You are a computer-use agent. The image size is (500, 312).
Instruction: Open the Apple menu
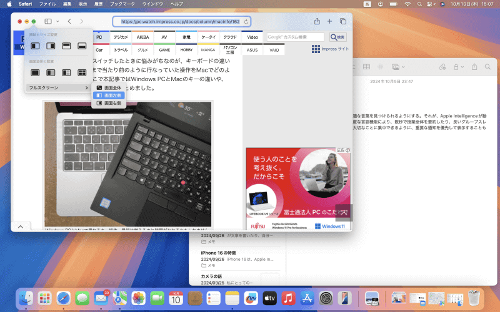pyautogui.click(x=9, y=4)
